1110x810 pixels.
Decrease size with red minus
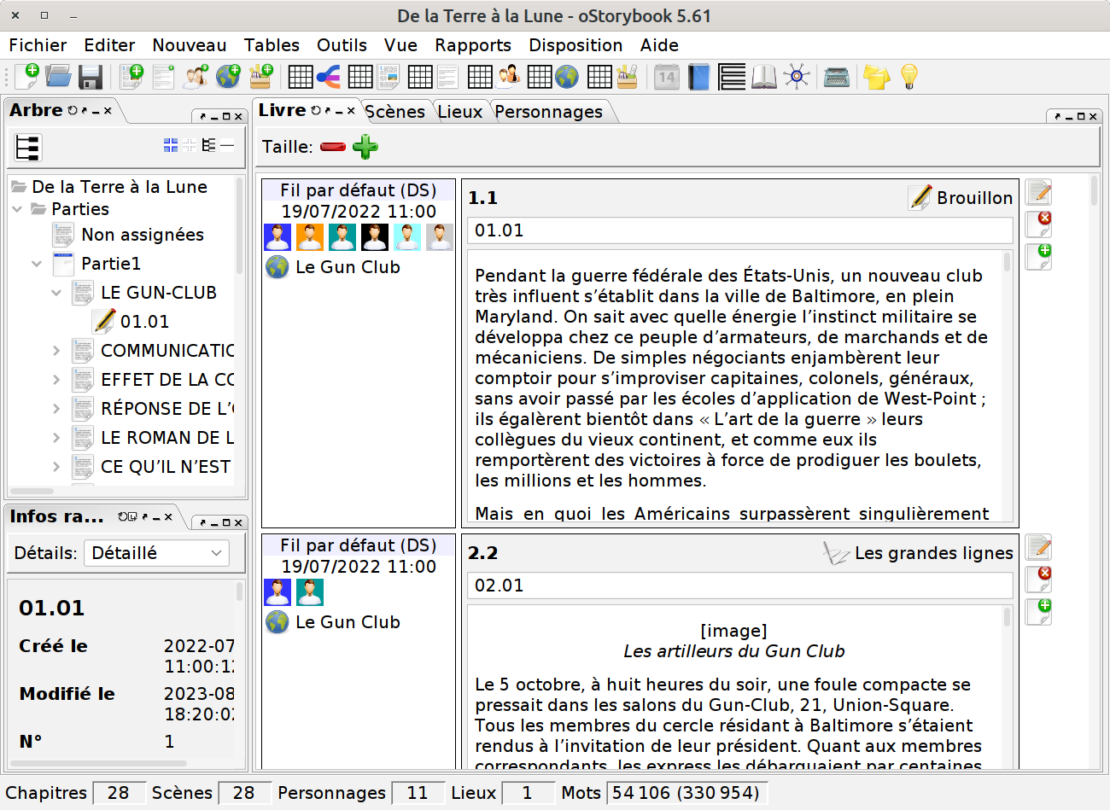pyautogui.click(x=333, y=147)
